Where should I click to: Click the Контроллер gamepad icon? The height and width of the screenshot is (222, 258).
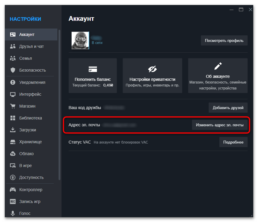pos(13,190)
